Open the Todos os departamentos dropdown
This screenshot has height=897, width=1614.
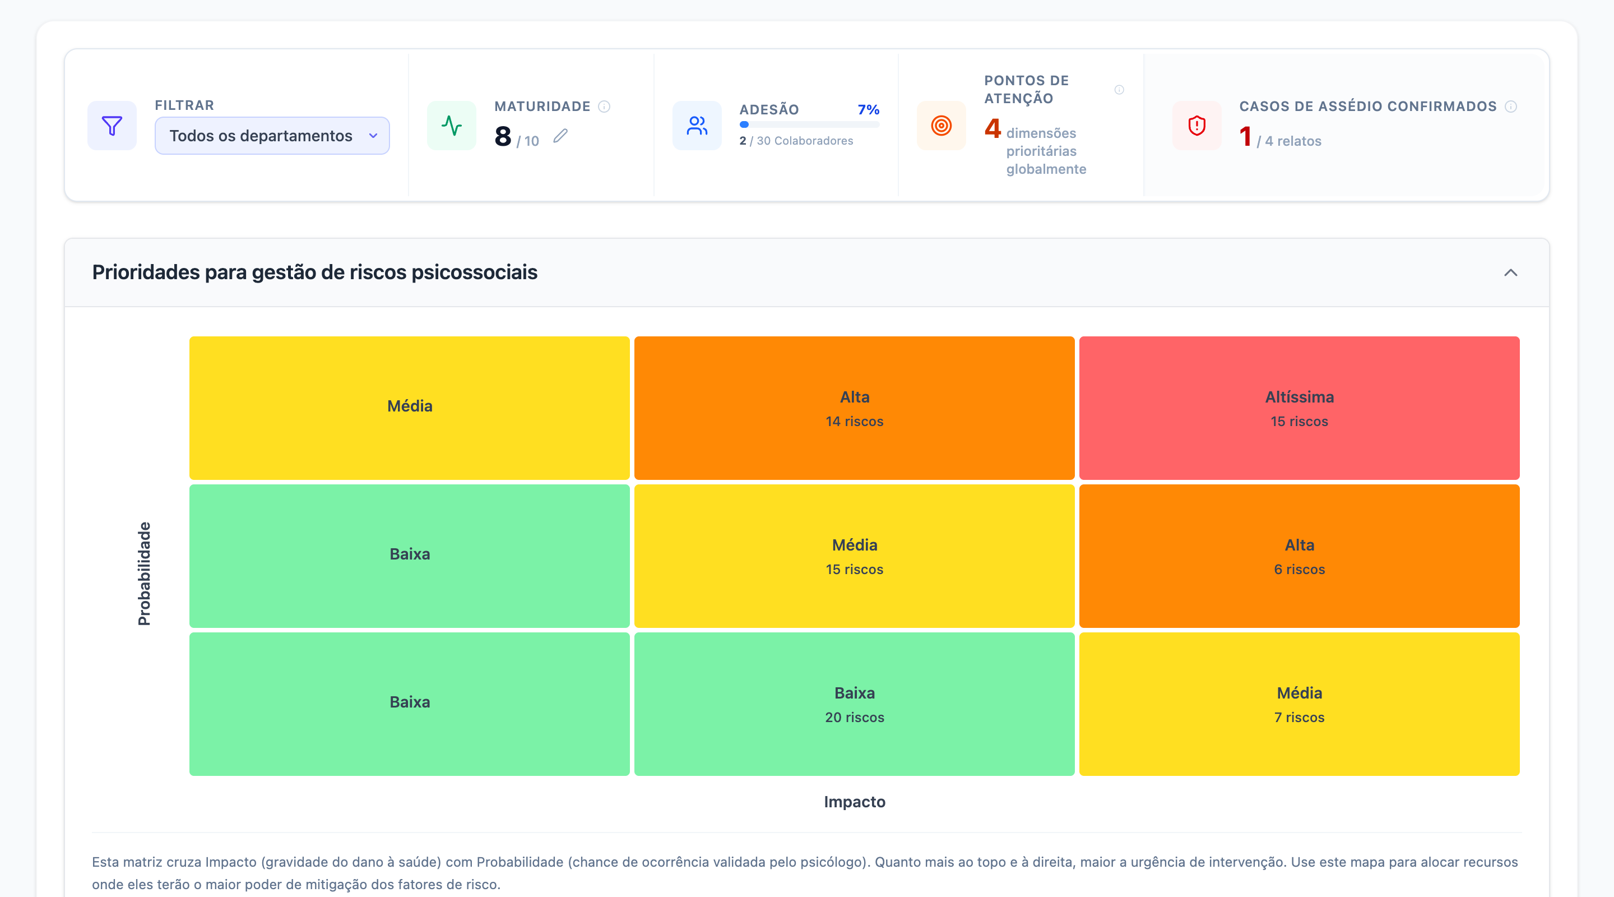coord(272,136)
